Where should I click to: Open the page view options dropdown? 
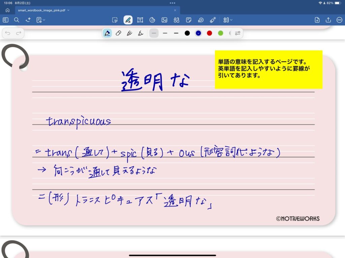(40, 20)
